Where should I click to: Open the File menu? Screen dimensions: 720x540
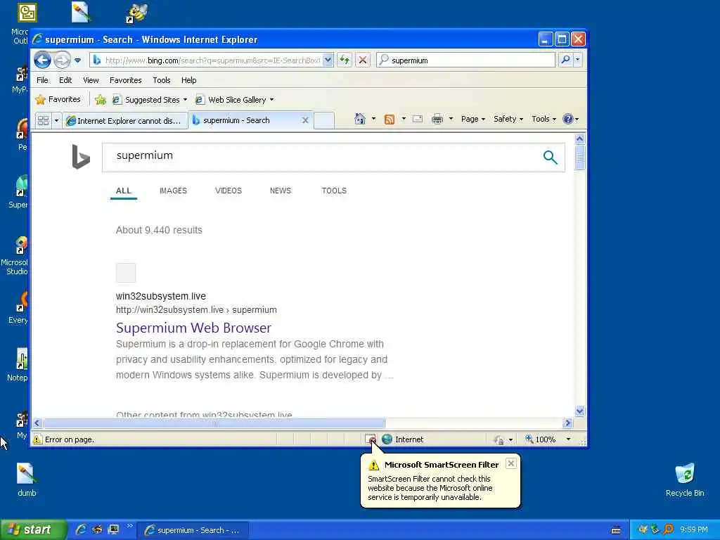coord(42,80)
